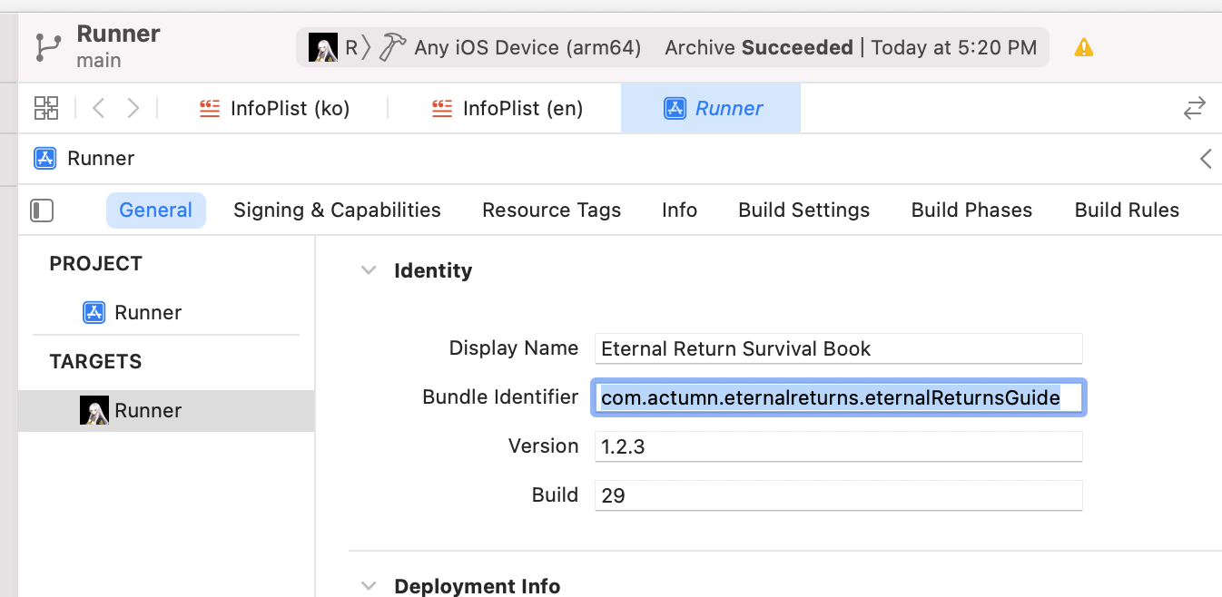This screenshot has height=597, width=1222.
Task: Open the Signing & Capabilities tab
Action: [x=337, y=210]
